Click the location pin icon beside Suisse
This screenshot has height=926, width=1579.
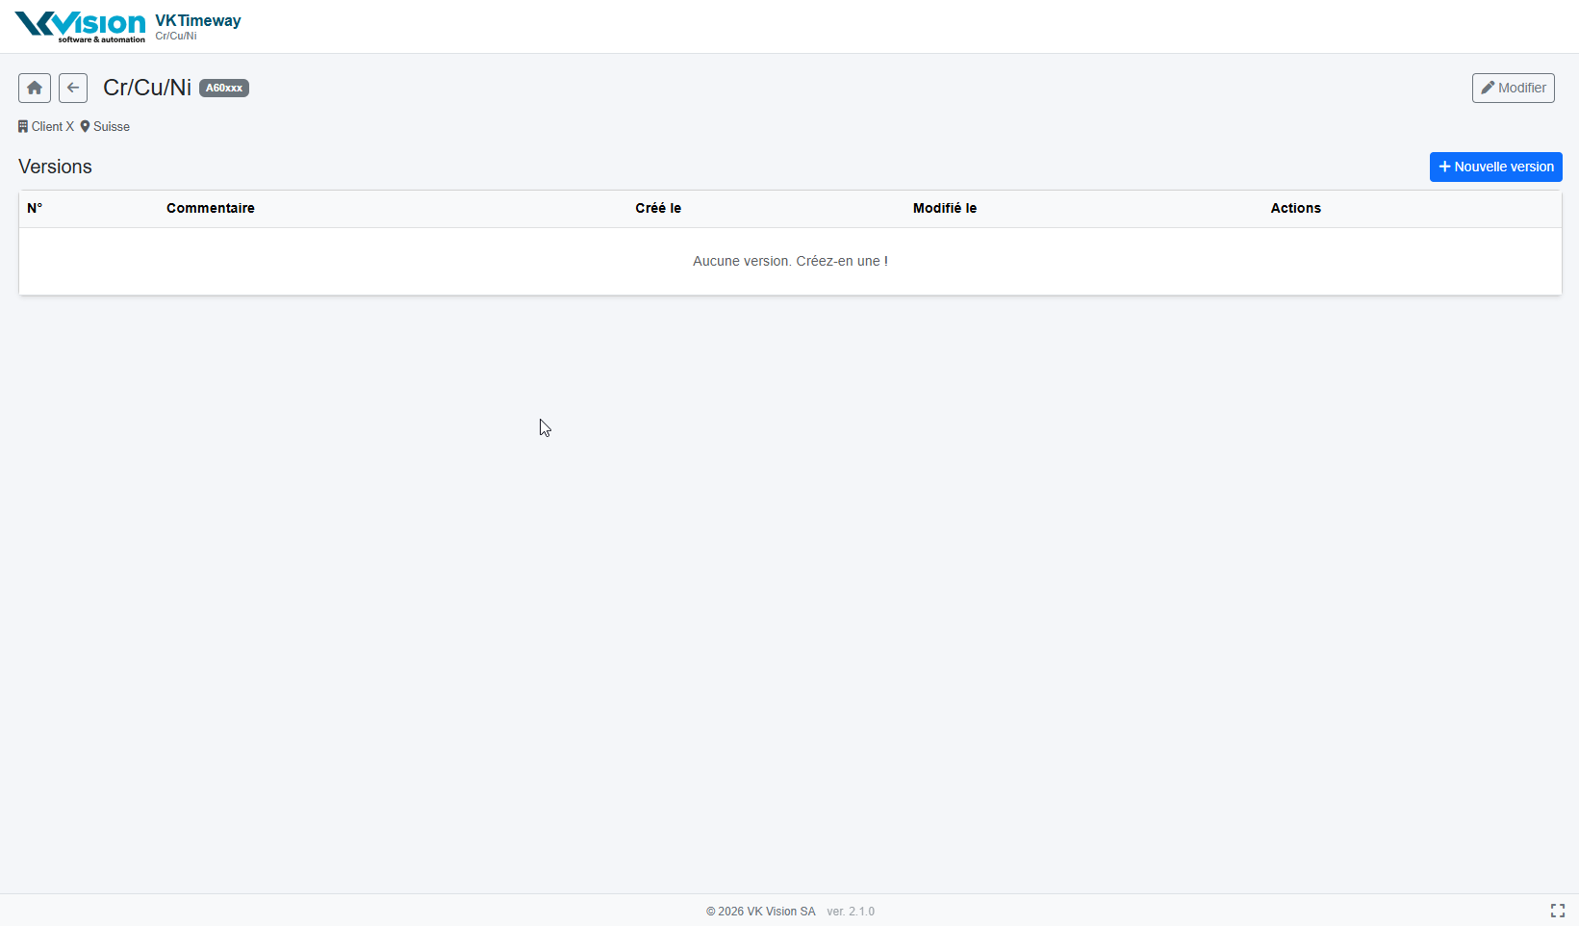click(85, 126)
